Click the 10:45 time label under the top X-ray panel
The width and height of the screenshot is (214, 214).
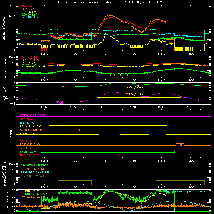tap(44, 54)
